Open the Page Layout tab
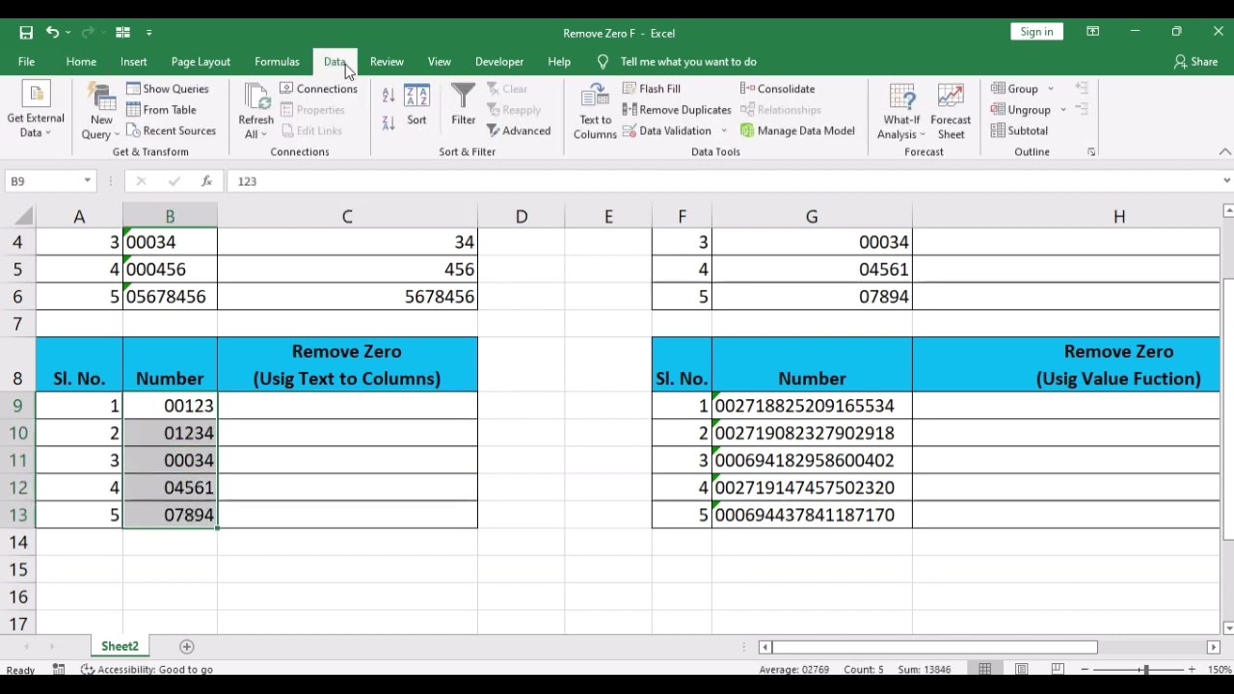The width and height of the screenshot is (1234, 694). 201,62
